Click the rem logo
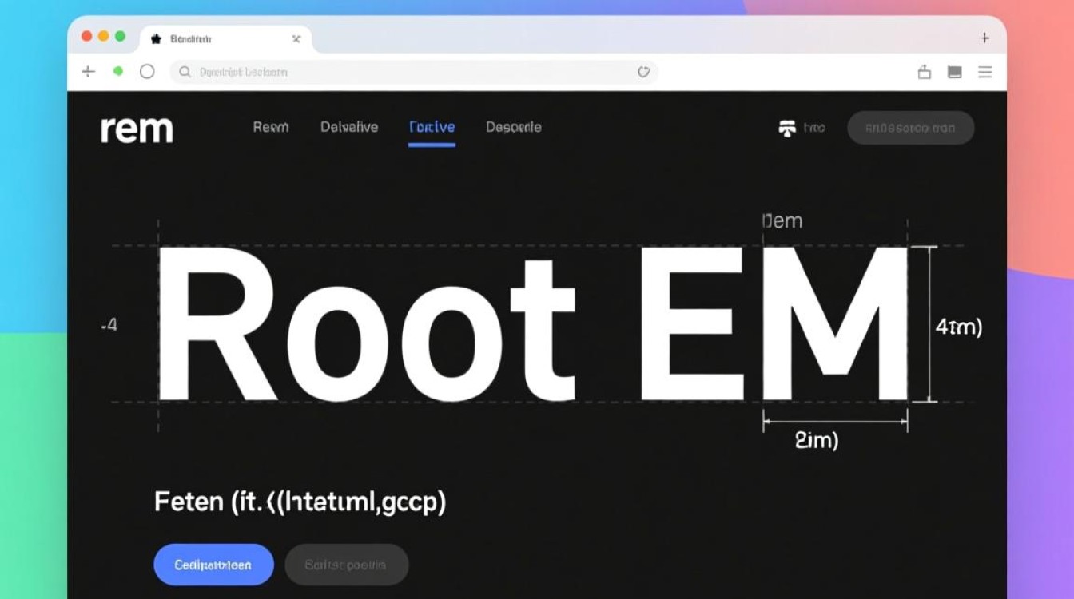This screenshot has height=599, width=1074. point(137,129)
